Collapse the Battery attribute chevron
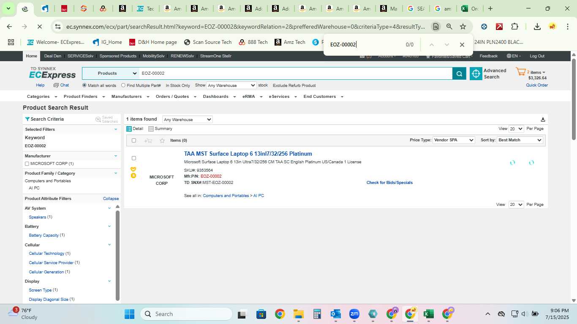The height and width of the screenshot is (324, 577). (x=109, y=226)
